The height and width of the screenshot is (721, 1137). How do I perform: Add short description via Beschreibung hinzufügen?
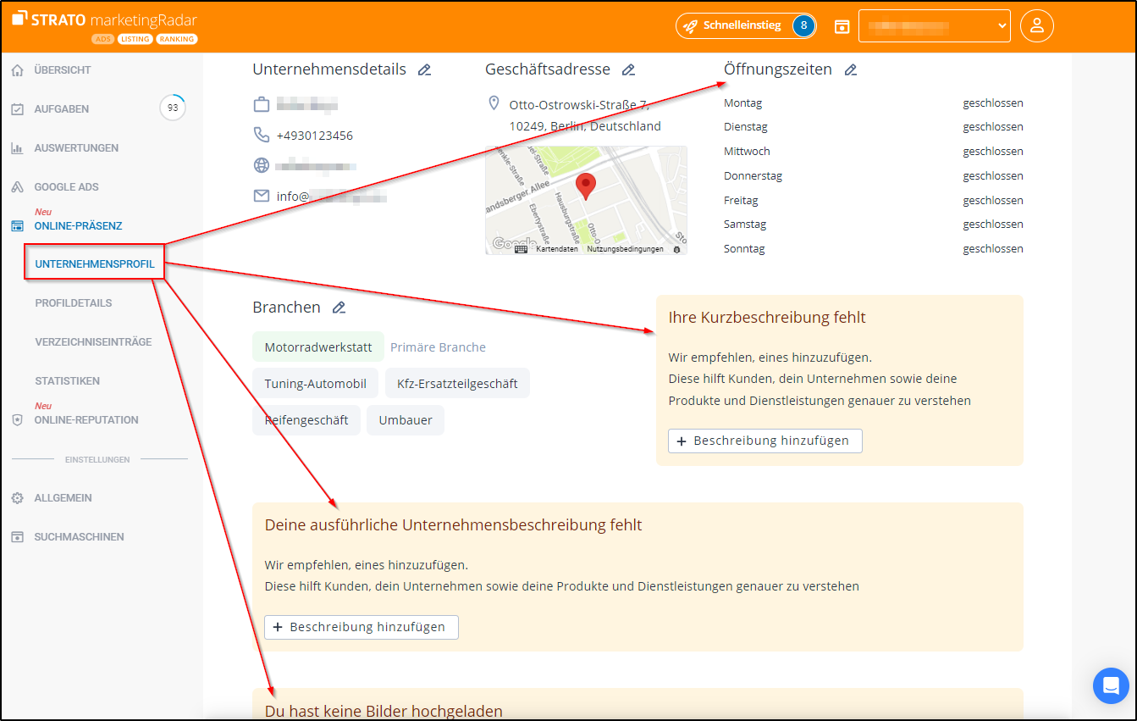(x=764, y=441)
